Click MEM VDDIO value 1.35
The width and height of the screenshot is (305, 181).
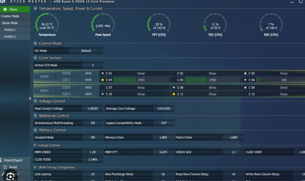pyautogui.click(x=93, y=152)
